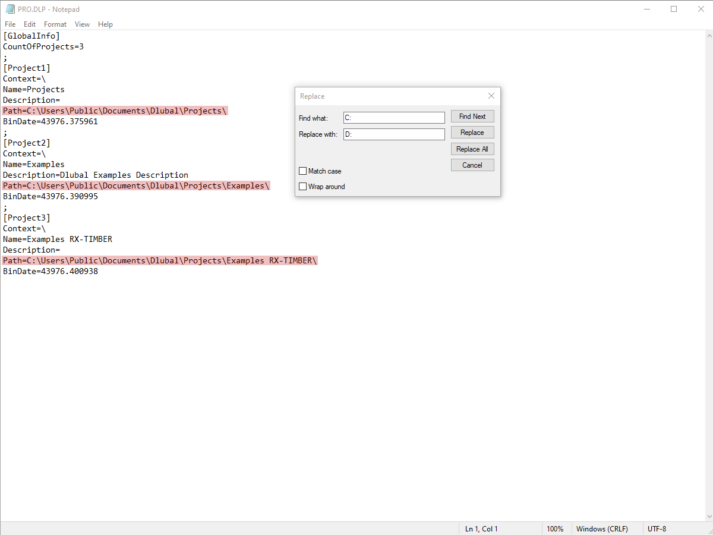
Task: Close the Replace dialog with its X
Action: tap(491, 96)
